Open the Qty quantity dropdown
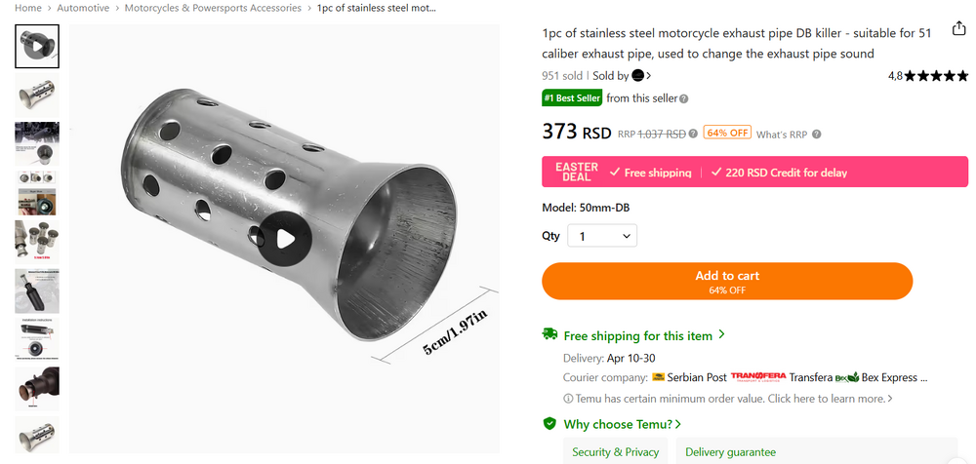This screenshot has width=976, height=464. pos(601,236)
